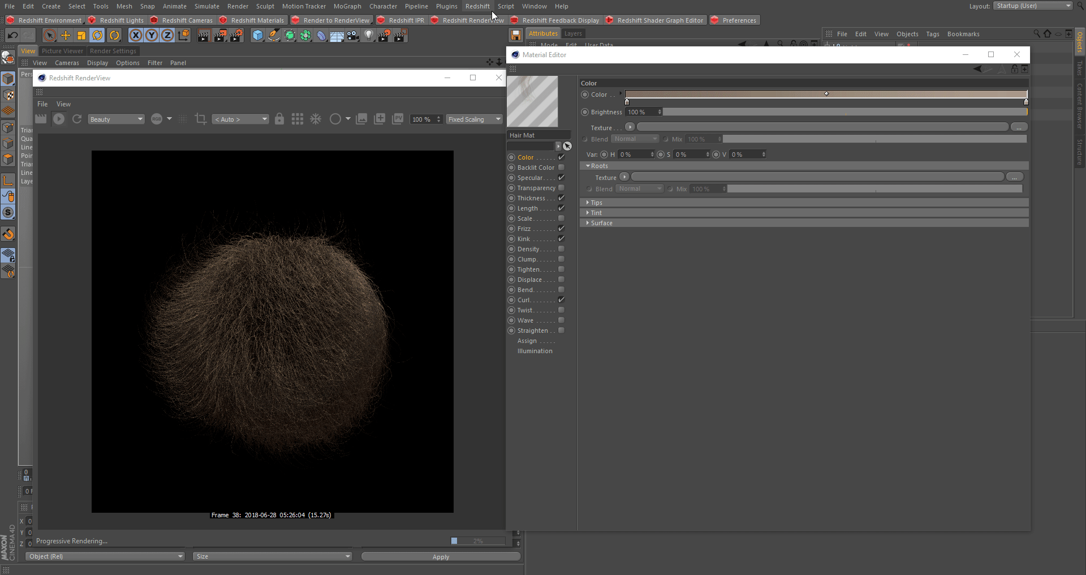Open the Fixed Scaling dropdown

(x=474, y=119)
